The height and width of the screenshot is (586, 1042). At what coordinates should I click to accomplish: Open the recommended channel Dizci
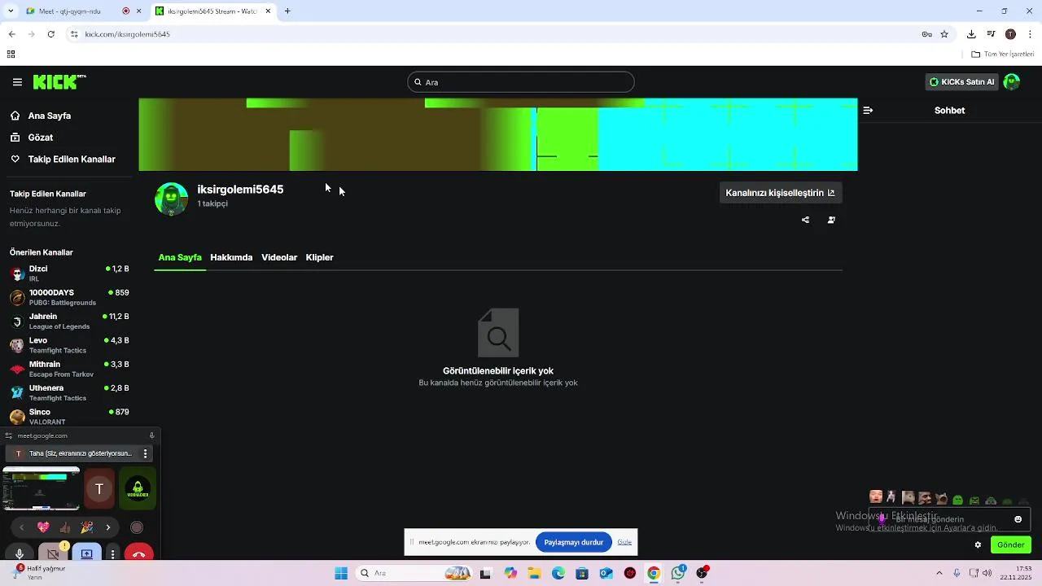click(69, 273)
